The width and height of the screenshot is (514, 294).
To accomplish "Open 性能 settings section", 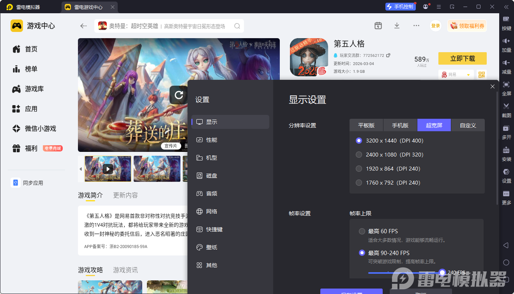I will 230,140.
